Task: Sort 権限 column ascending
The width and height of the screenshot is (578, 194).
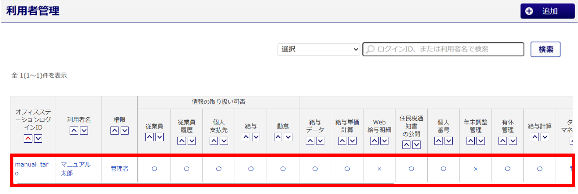Action: pos(115,130)
